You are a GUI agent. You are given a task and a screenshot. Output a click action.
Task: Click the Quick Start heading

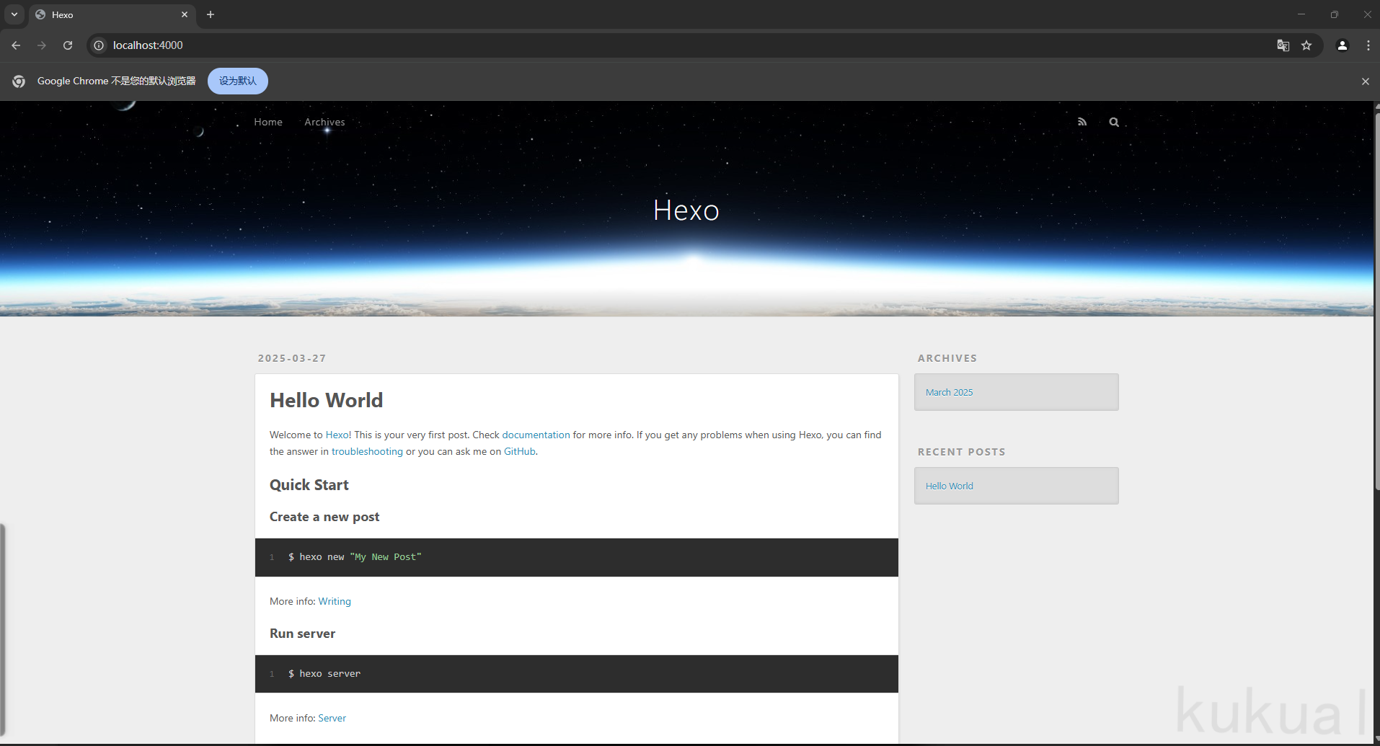(x=309, y=485)
